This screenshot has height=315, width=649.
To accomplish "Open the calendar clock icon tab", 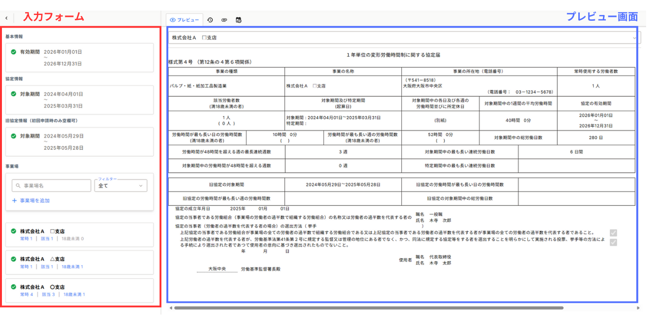I will 238,20.
